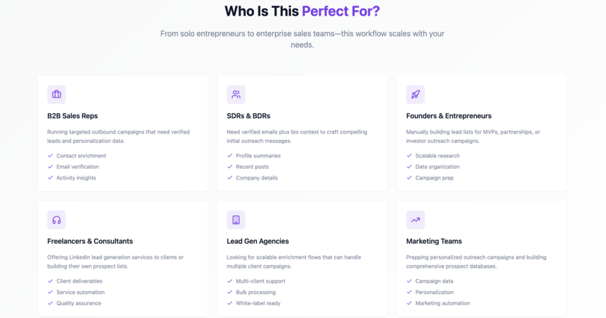Click the briefcase icon above B2B Sales Reps
The height and width of the screenshot is (318, 606).
click(57, 94)
